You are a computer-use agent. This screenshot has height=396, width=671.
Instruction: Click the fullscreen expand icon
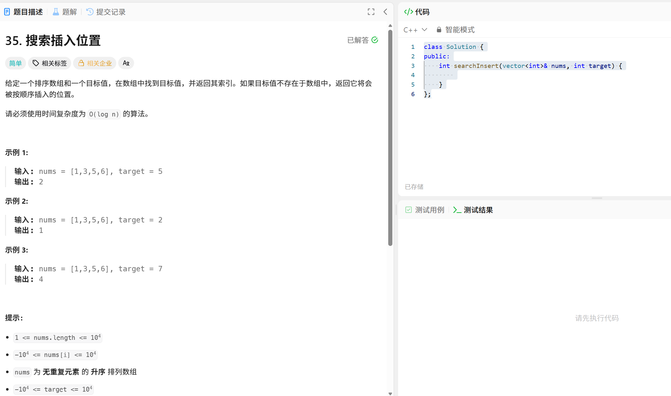(x=371, y=12)
